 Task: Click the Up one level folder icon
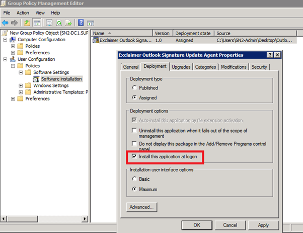click(x=27, y=23)
